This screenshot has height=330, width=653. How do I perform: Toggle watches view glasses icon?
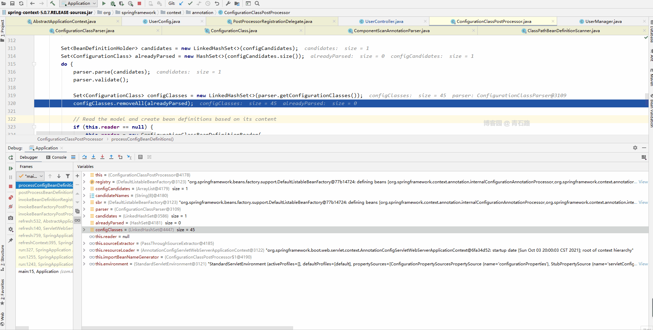pos(77,220)
